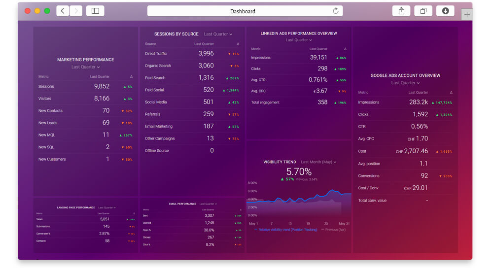
Task: Show all tabs overview icon
Action: (x=423, y=11)
